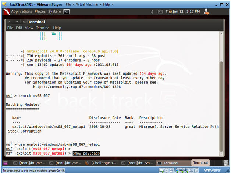
Task: Click 'To direct input' status bar message
Action: pos(33,171)
